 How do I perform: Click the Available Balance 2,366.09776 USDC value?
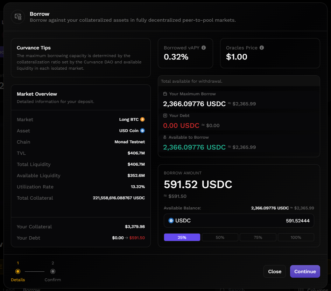(270, 208)
